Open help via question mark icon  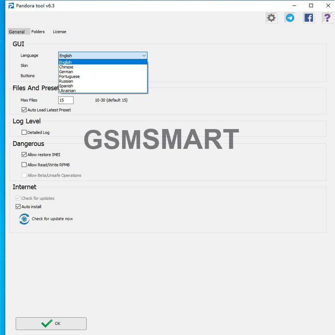point(327,18)
